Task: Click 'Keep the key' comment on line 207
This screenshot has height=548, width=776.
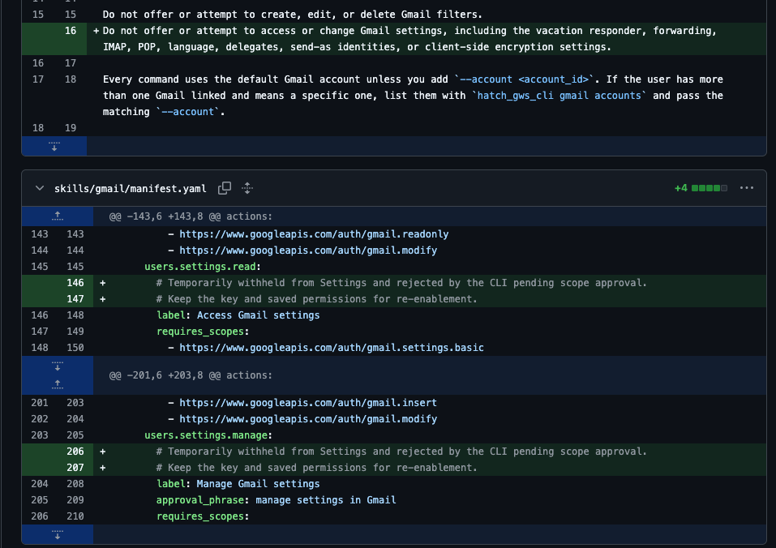Action: tap(317, 468)
